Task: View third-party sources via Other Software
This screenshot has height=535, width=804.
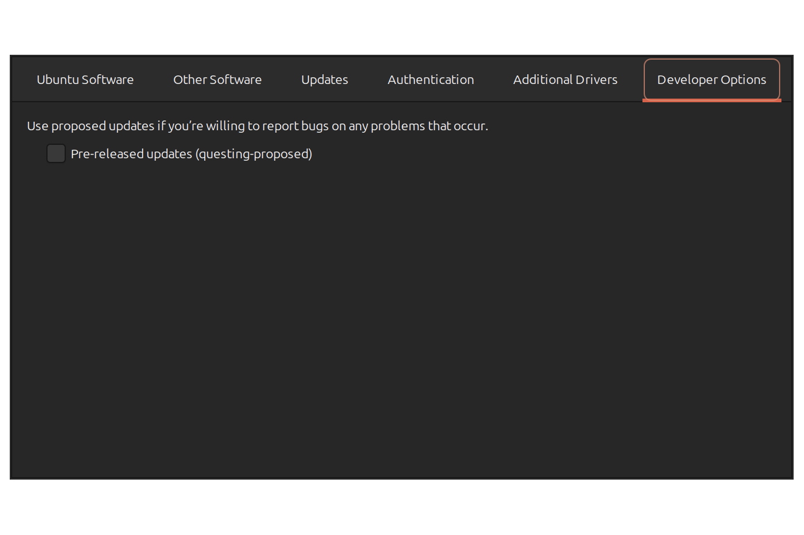Action: (x=217, y=80)
